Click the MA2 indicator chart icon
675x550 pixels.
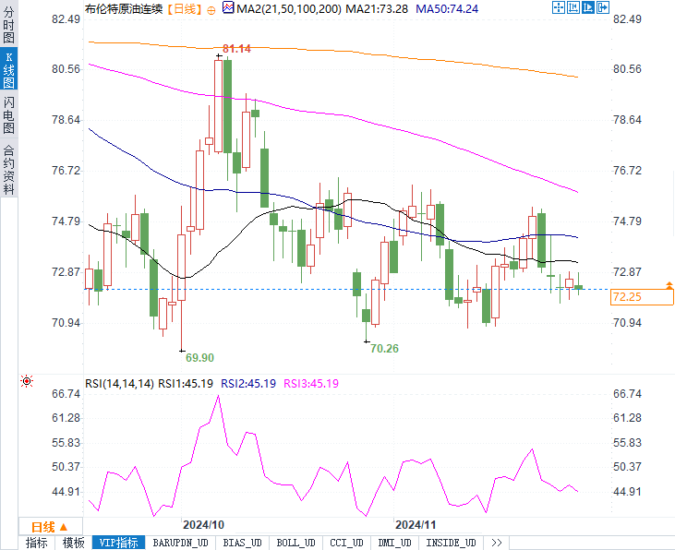(x=228, y=8)
